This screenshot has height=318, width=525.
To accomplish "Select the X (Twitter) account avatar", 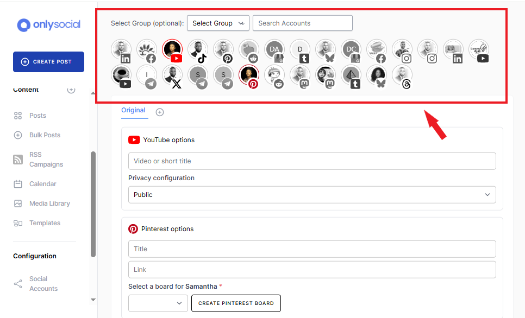I will pos(172,75).
